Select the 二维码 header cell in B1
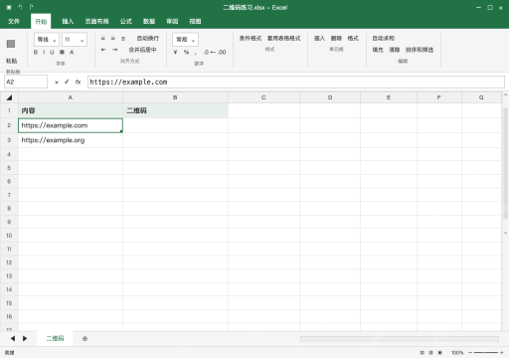Viewport: 509px width, 358px height. pos(175,110)
